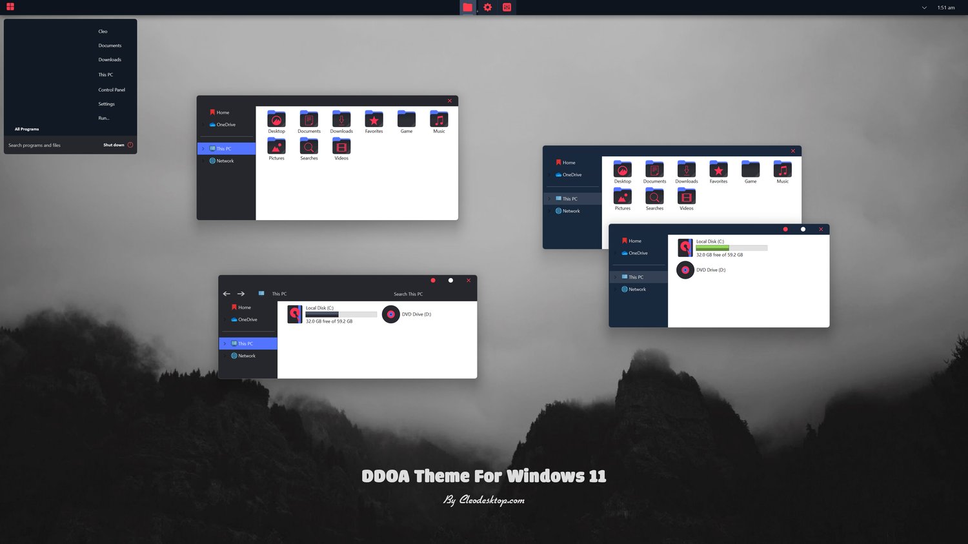Select OneDrive in the green-bar window sidebar
The height and width of the screenshot is (544, 968).
634,253
